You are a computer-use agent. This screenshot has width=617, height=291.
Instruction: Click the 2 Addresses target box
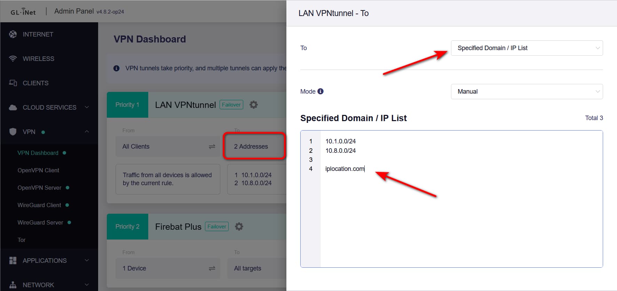tap(254, 146)
